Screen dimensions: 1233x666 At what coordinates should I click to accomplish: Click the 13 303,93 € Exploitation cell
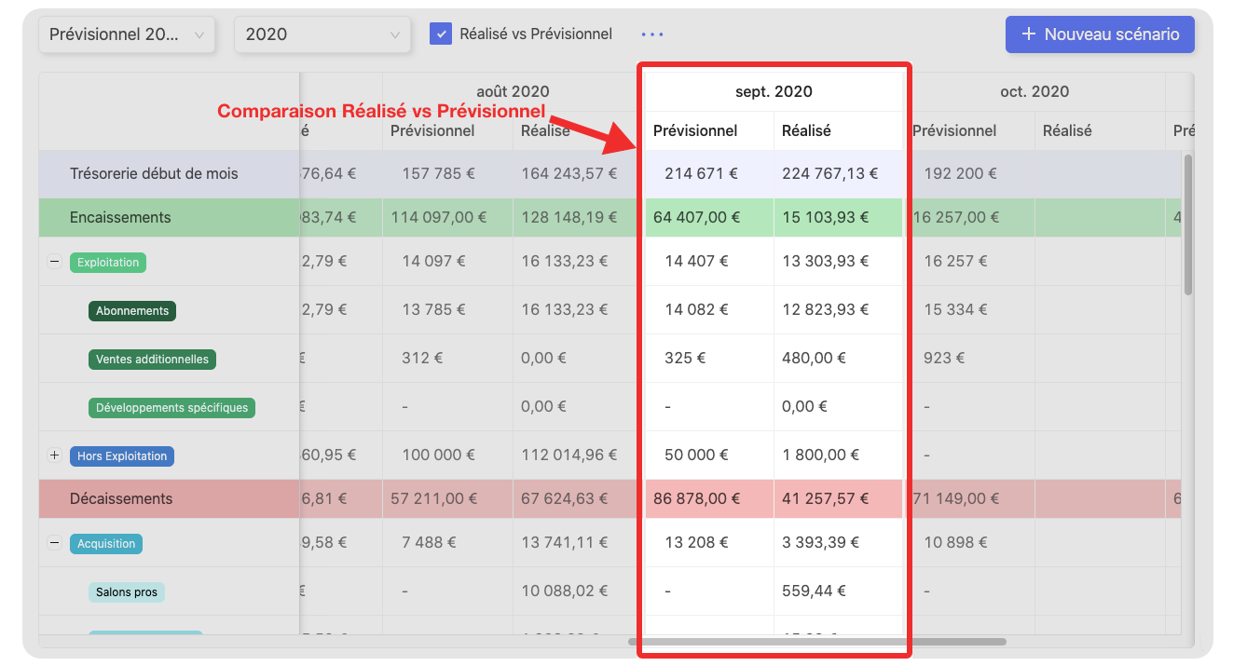tap(838, 262)
